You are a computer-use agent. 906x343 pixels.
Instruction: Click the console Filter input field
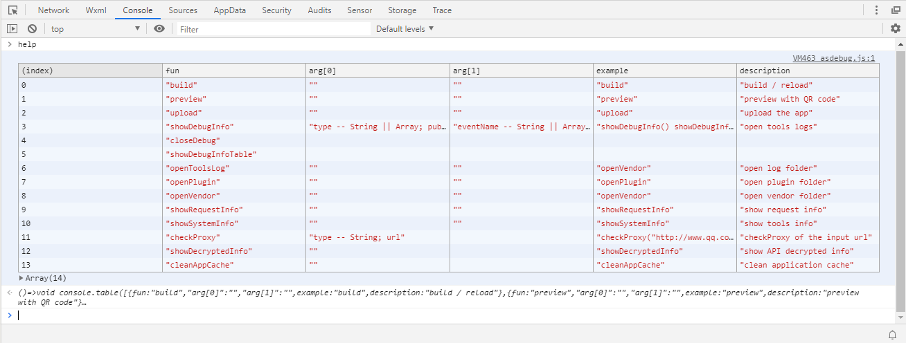(x=274, y=29)
